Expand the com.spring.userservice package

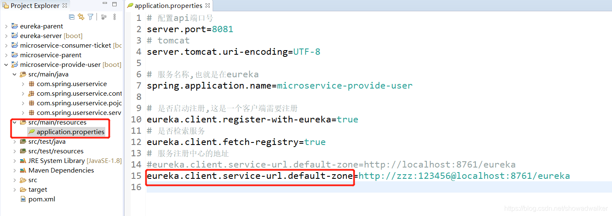23,84
